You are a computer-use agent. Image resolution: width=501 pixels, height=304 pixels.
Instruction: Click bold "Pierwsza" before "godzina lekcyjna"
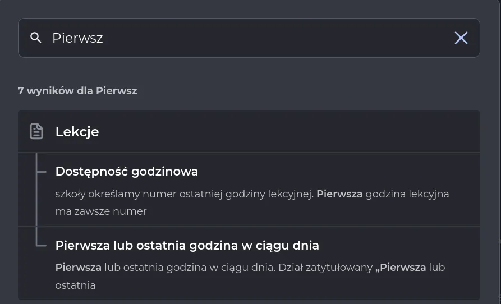click(339, 194)
